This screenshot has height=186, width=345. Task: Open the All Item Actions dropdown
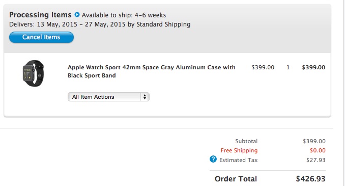click(x=108, y=97)
